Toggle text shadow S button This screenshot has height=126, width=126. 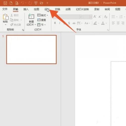coord(69,23)
